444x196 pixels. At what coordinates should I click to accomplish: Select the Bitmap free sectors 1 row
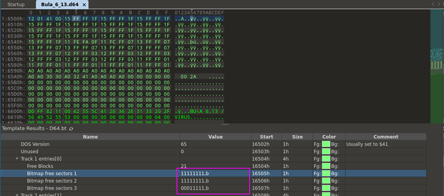[x=213, y=173]
